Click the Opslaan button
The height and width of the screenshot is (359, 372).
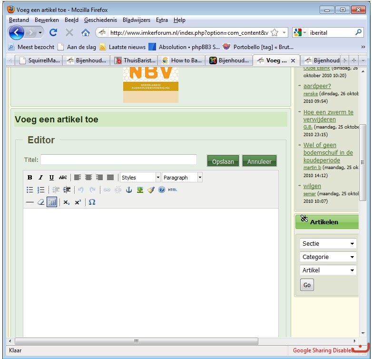click(223, 161)
